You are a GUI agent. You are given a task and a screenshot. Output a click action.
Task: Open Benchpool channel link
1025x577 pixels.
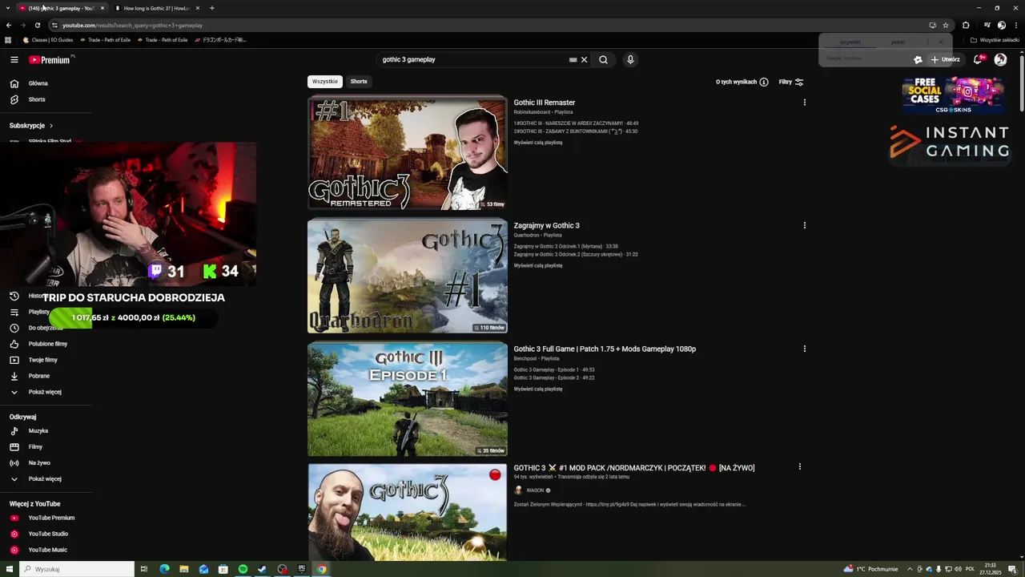[x=525, y=359]
